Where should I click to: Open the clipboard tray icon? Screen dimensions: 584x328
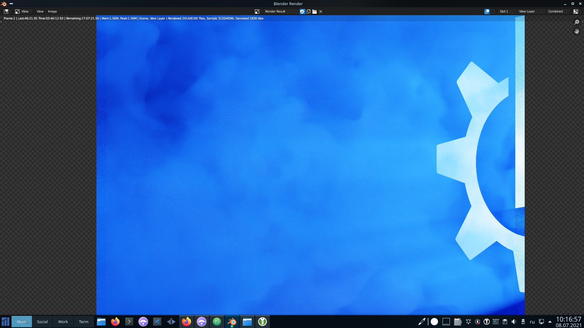pyautogui.click(x=505, y=322)
